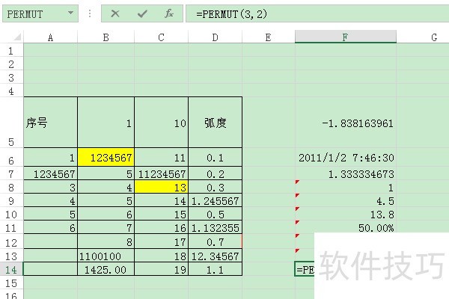Click cell with value 0.1 in column D
Screen dimensions: 449x299
point(215,157)
